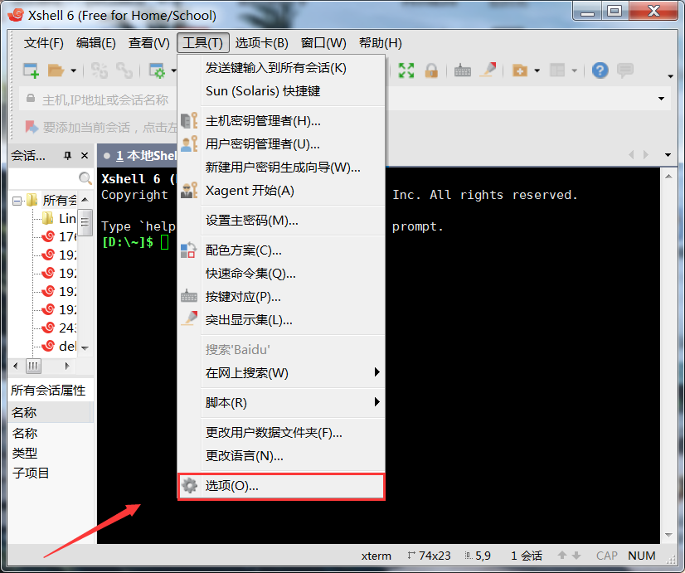The width and height of the screenshot is (685, 573).
Task: Collapse the all sessions tree root
Action: tap(17, 201)
